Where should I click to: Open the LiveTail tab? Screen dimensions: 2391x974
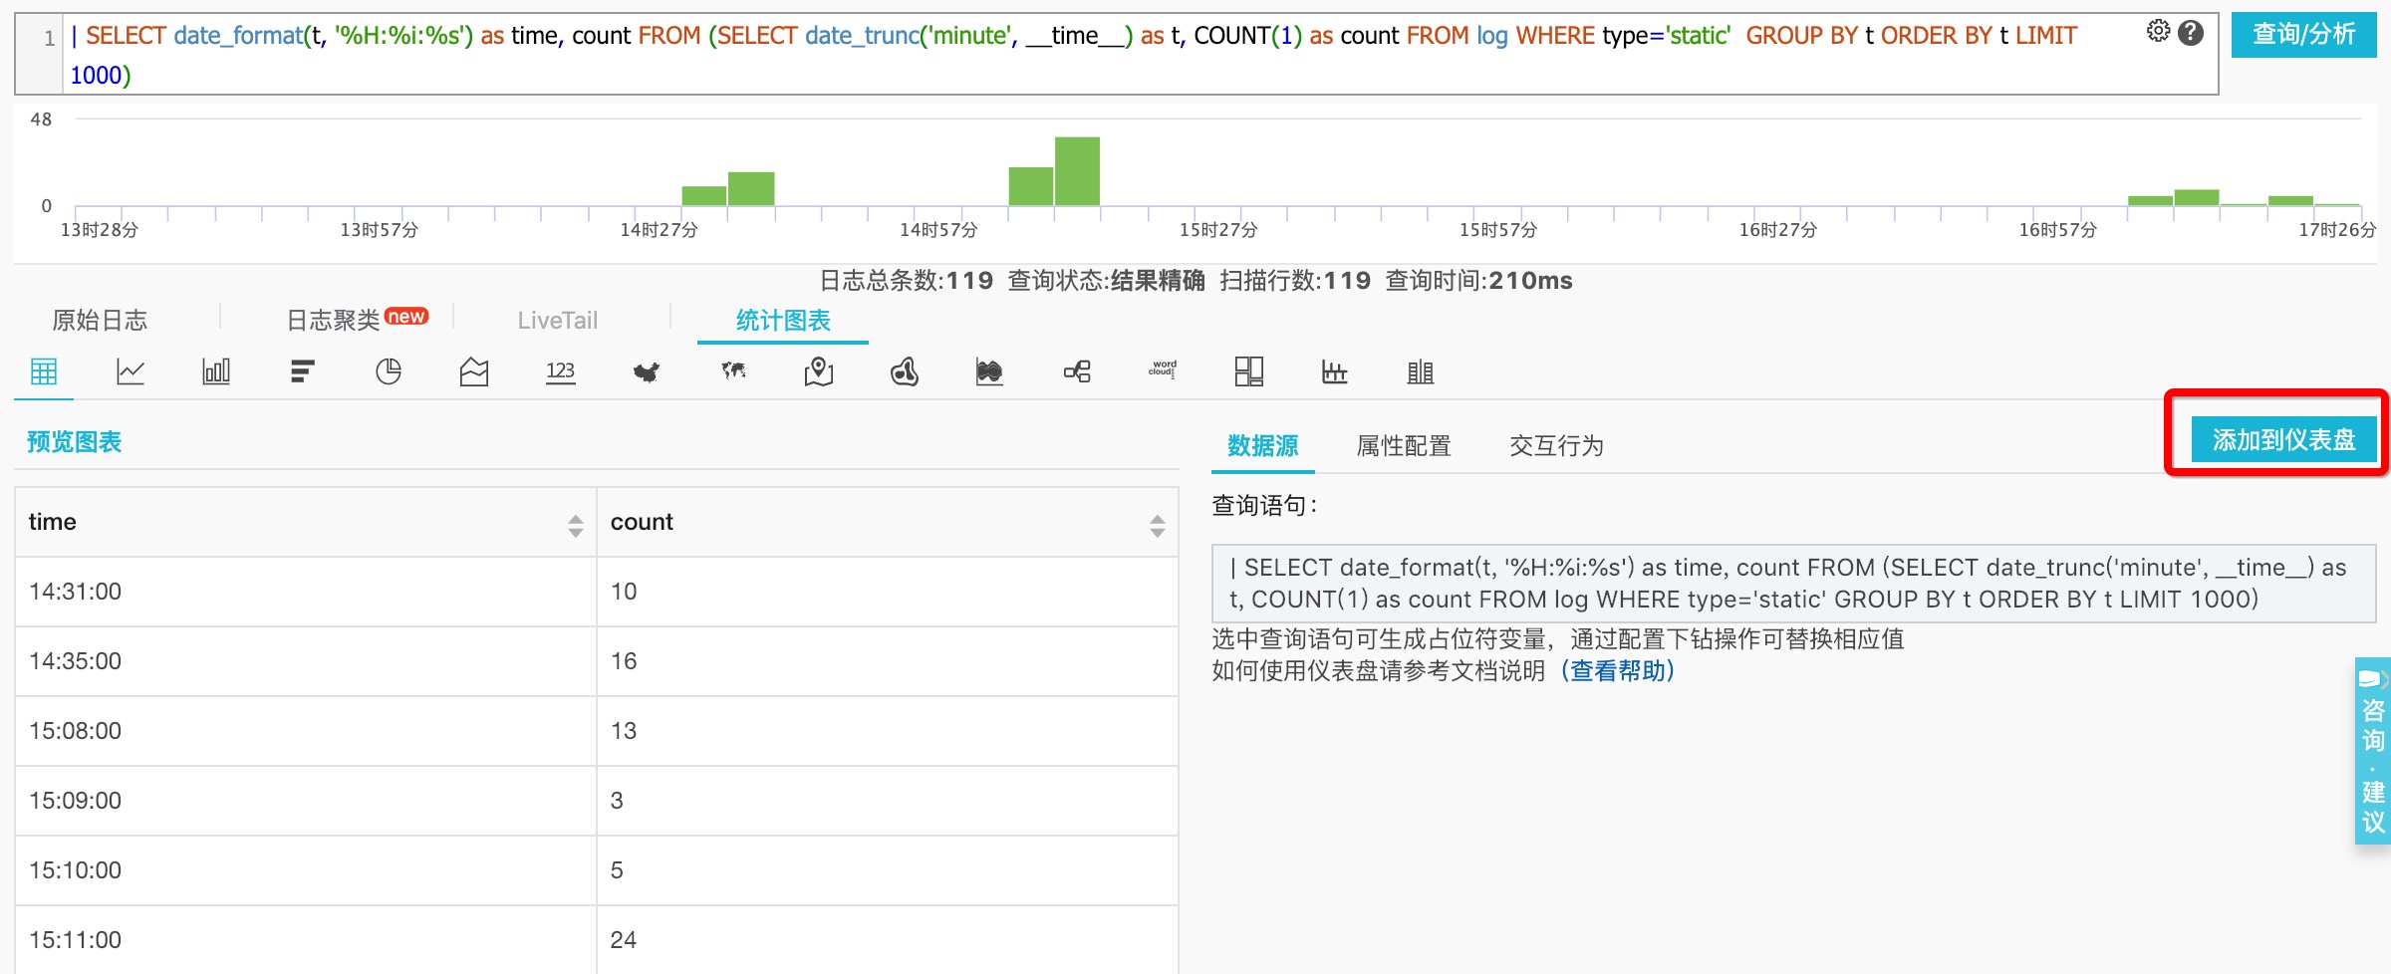click(x=558, y=320)
